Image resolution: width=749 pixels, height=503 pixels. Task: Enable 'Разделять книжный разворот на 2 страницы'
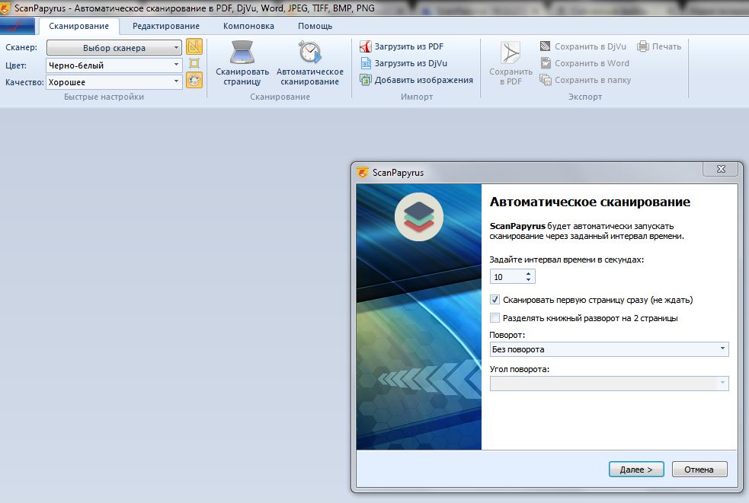[495, 318]
